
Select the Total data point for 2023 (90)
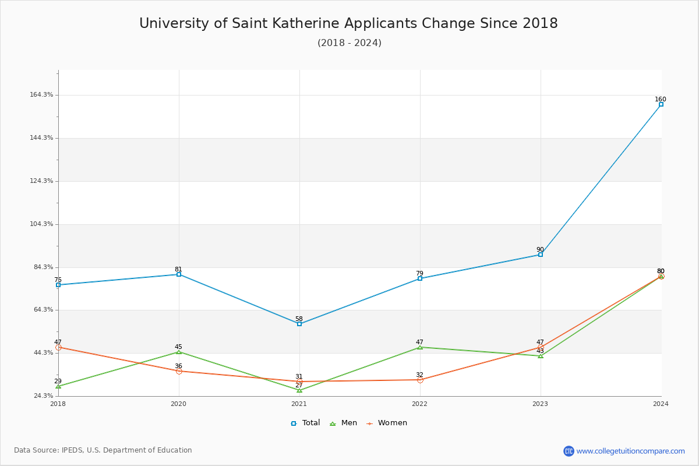(x=541, y=255)
